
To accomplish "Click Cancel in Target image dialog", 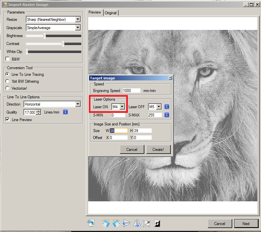I will click(132, 149).
